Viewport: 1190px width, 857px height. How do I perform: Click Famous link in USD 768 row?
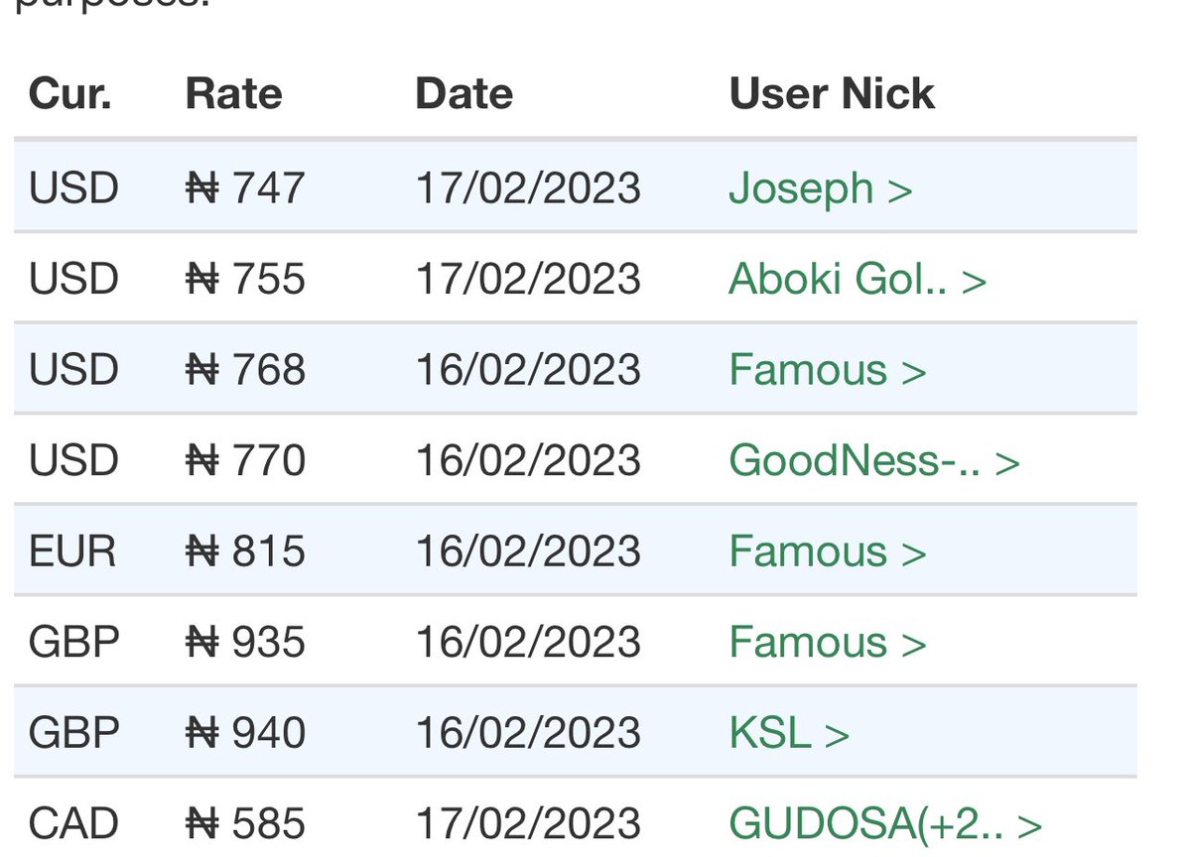coord(827,370)
